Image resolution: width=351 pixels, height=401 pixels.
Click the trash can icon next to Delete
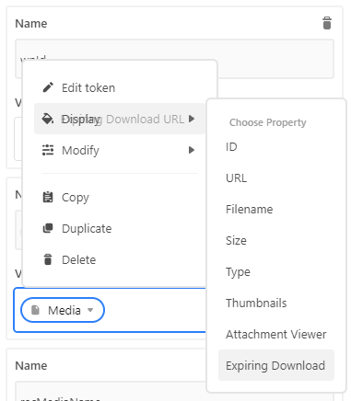[x=48, y=259]
